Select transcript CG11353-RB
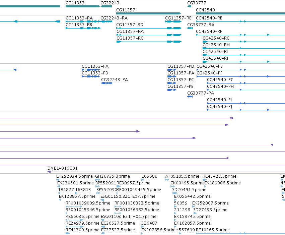This screenshot has width=285, height=235. 79,25
